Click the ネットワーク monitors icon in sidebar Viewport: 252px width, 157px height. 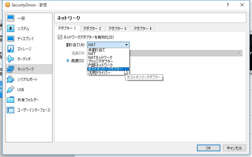pyautogui.click(x=11, y=69)
